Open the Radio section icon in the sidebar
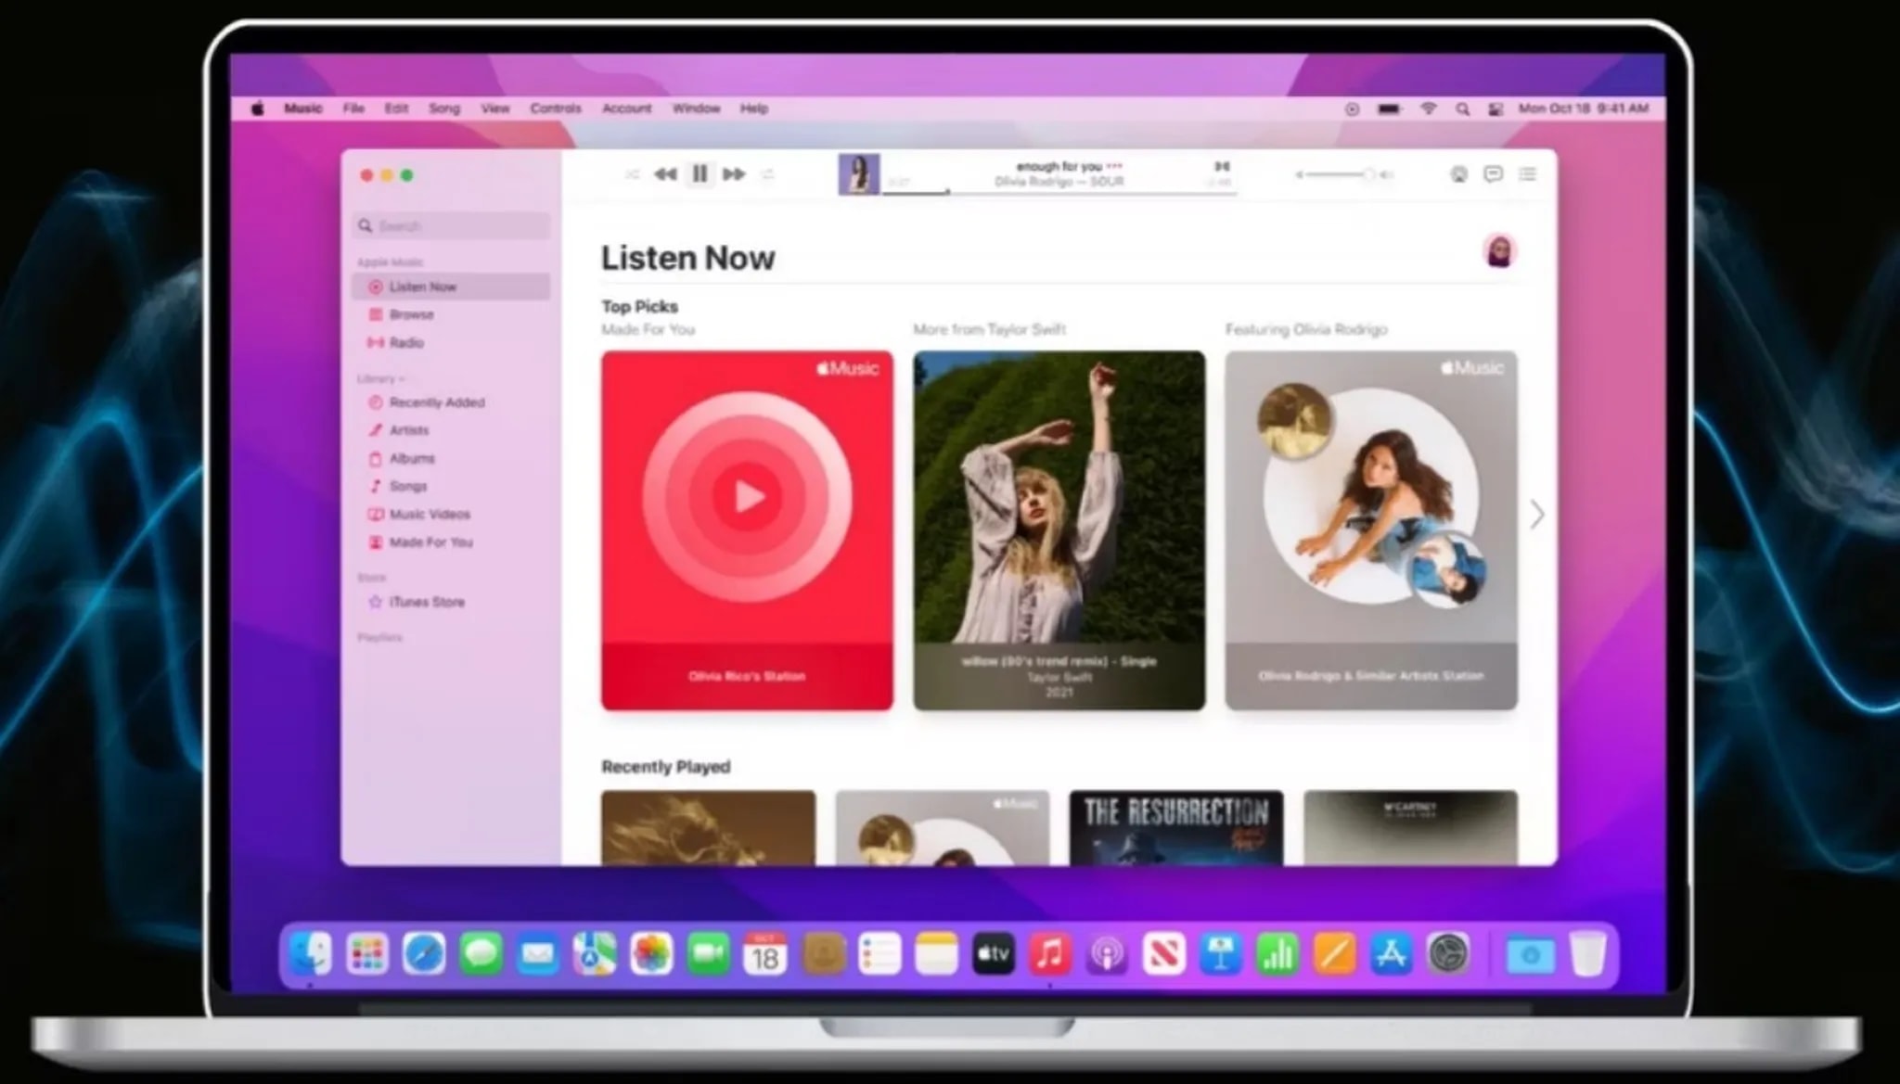Screen dimensions: 1900x1084 375,343
